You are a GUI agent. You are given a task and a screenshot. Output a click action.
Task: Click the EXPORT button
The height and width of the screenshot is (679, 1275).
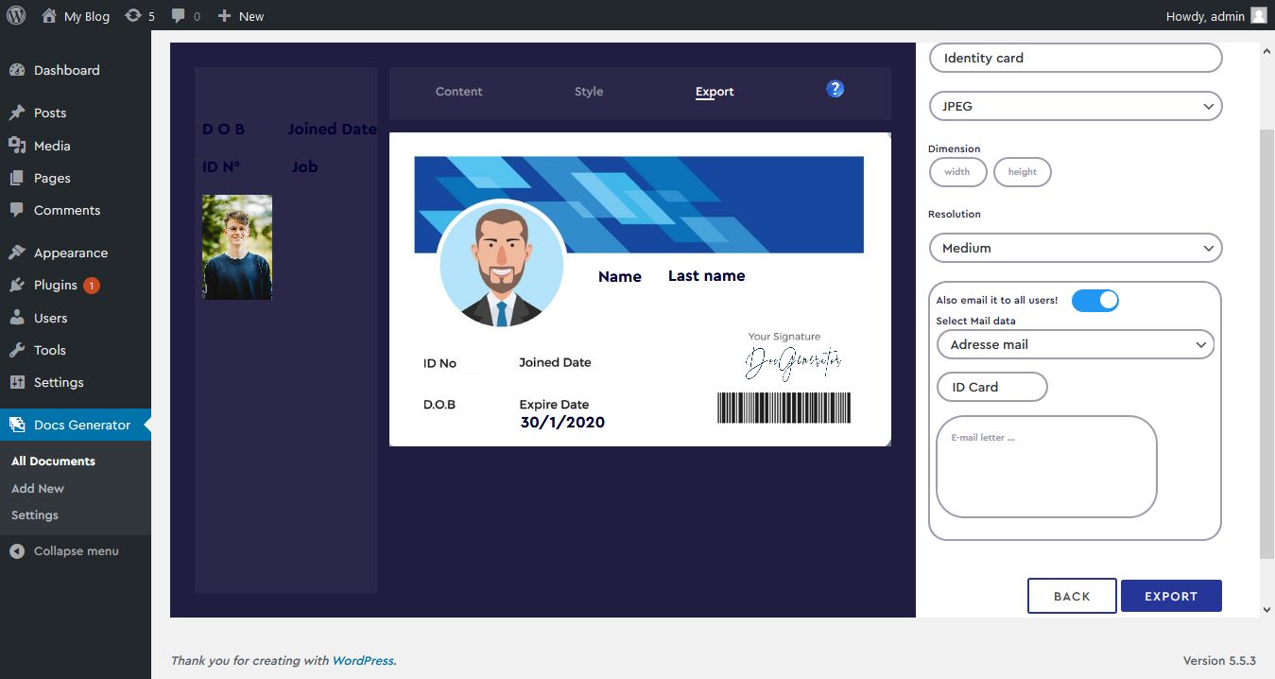pos(1171,597)
